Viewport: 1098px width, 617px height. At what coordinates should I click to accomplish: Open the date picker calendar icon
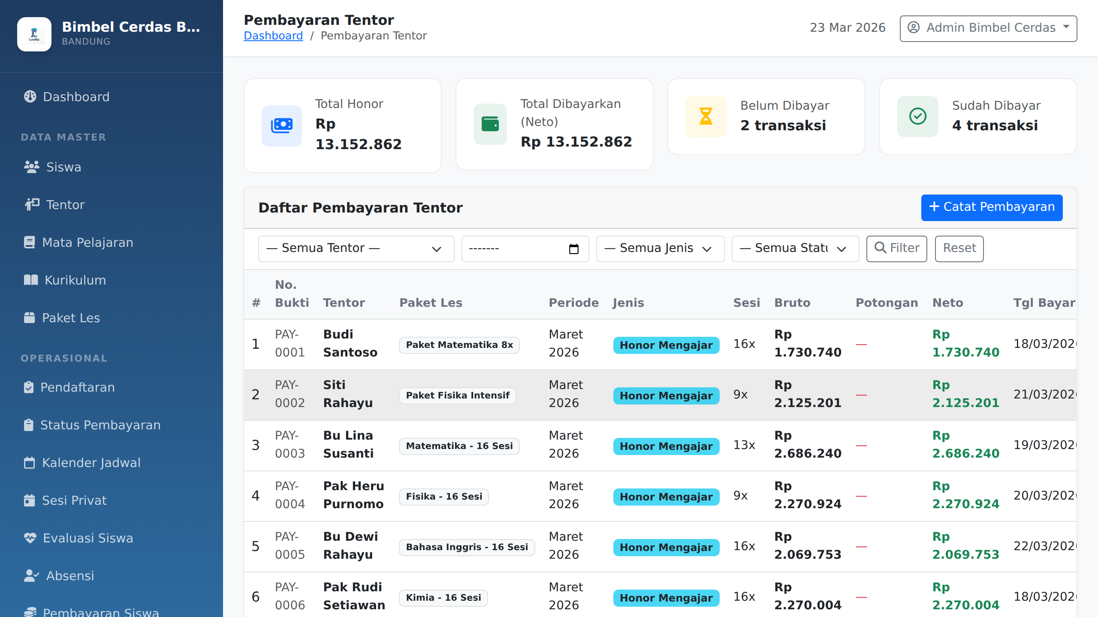[x=573, y=249]
